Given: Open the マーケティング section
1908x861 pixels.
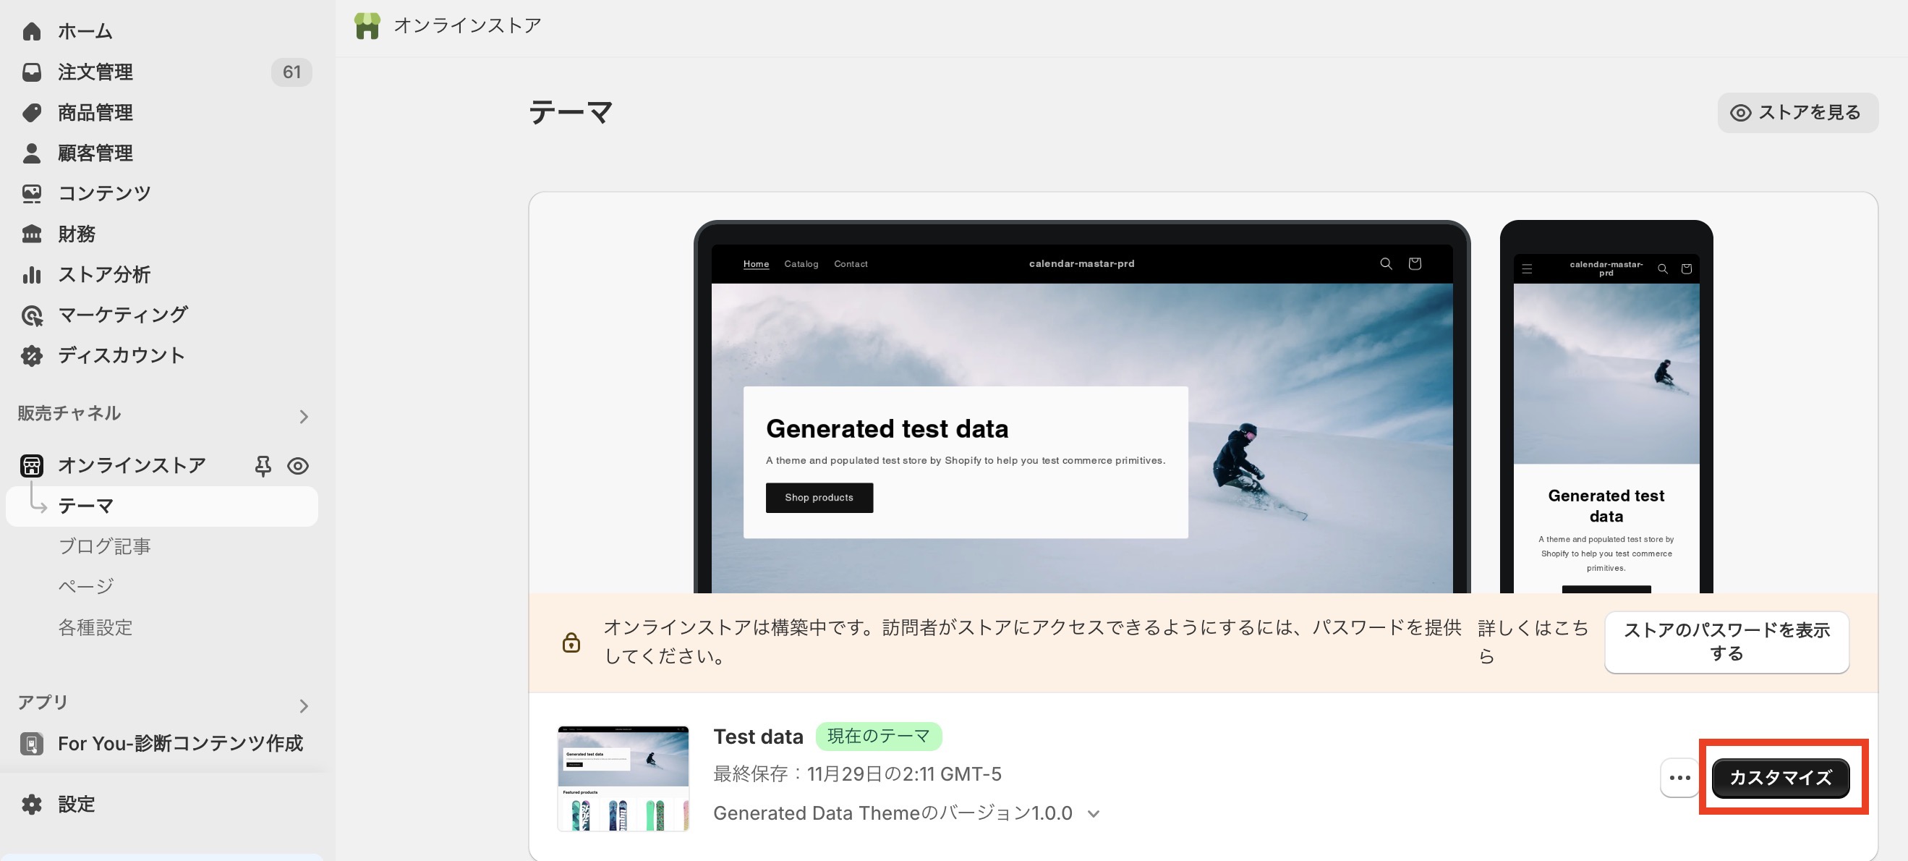Looking at the screenshot, I should pos(122,314).
